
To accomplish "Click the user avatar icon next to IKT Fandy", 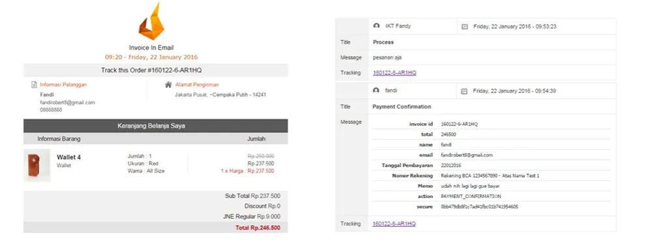I will click(x=376, y=26).
